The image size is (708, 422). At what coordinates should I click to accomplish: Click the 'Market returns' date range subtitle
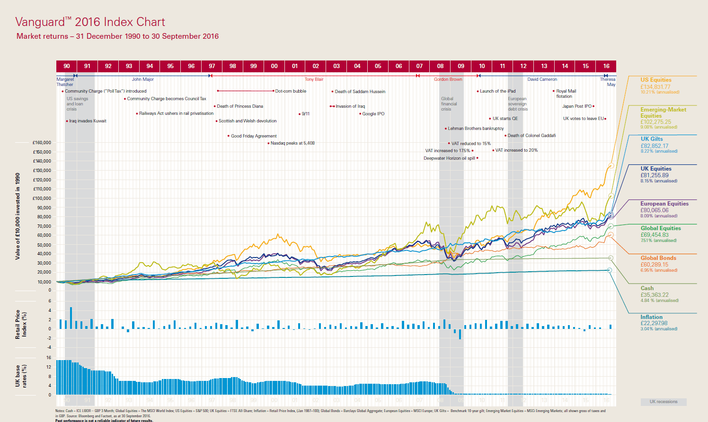(x=117, y=36)
